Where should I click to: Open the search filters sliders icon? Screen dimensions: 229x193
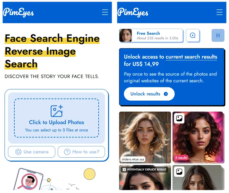(218, 35)
